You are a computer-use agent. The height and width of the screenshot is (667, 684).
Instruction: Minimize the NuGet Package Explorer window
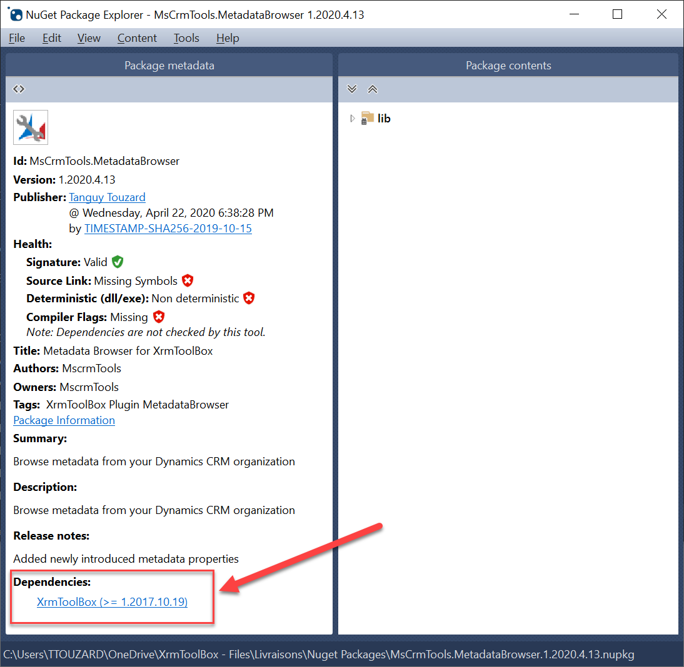[x=575, y=14]
